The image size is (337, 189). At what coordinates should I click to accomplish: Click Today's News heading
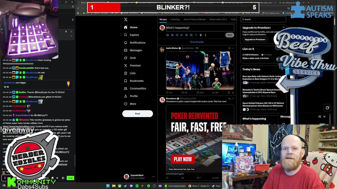tap(251, 69)
